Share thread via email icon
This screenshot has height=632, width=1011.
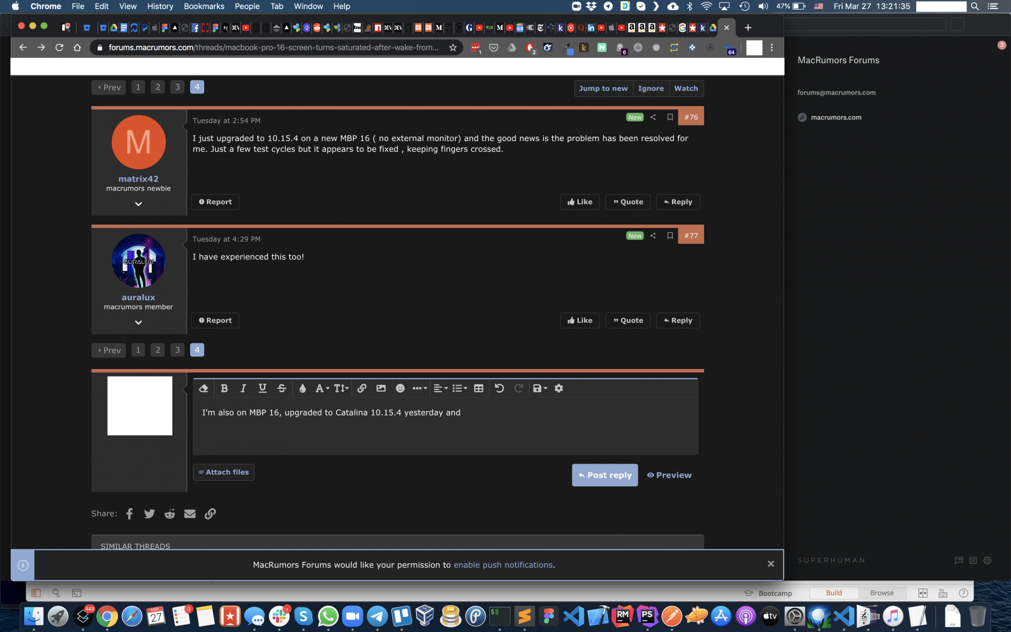[190, 514]
